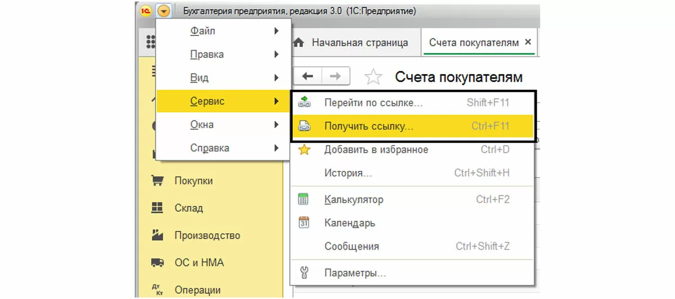Screen dimensions: 675x299
Task: Click the back navigation arrow
Action: [x=308, y=76]
